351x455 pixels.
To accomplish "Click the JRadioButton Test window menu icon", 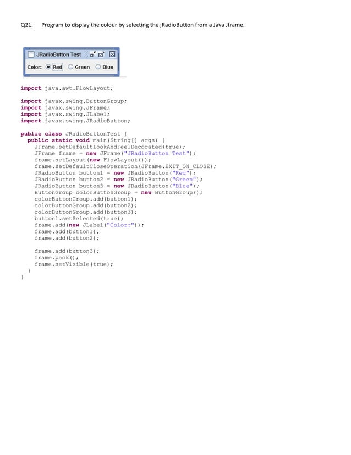I will (x=31, y=55).
